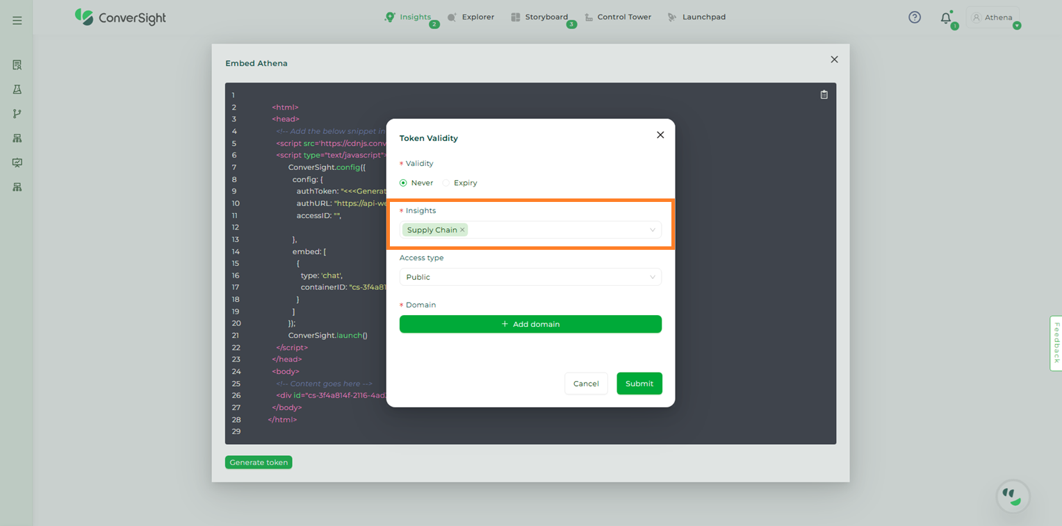The height and width of the screenshot is (526, 1062).
Task: Click the flask icon in left sidebar
Action: [17, 90]
